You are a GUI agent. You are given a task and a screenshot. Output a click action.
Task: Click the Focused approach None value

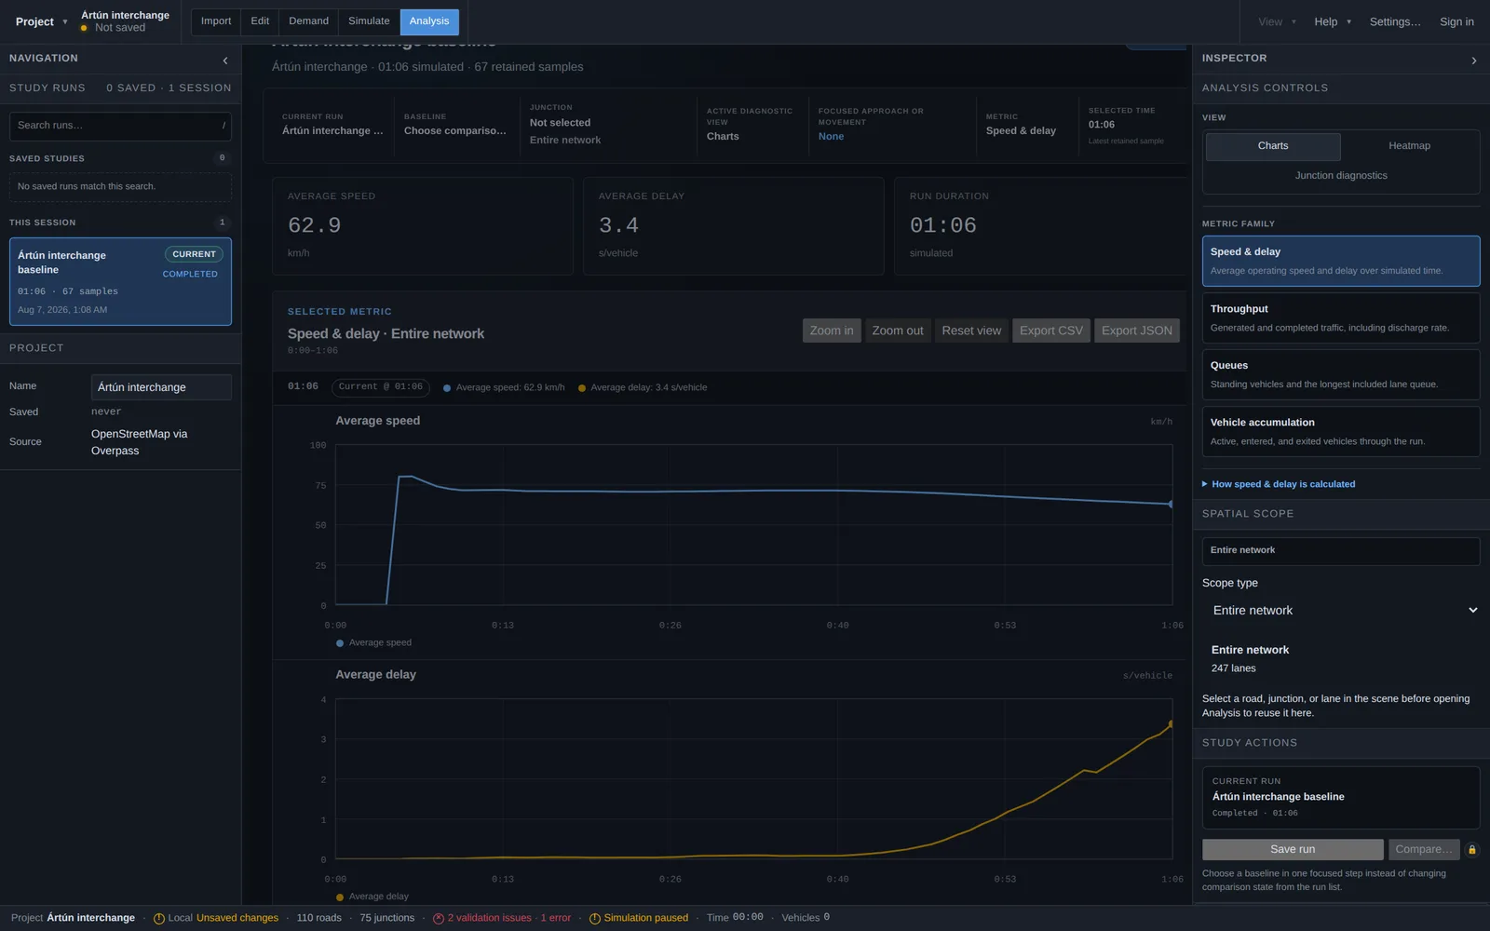tap(831, 137)
